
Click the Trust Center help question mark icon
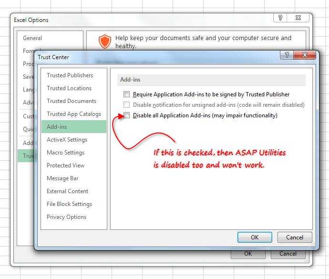pyautogui.click(x=287, y=55)
